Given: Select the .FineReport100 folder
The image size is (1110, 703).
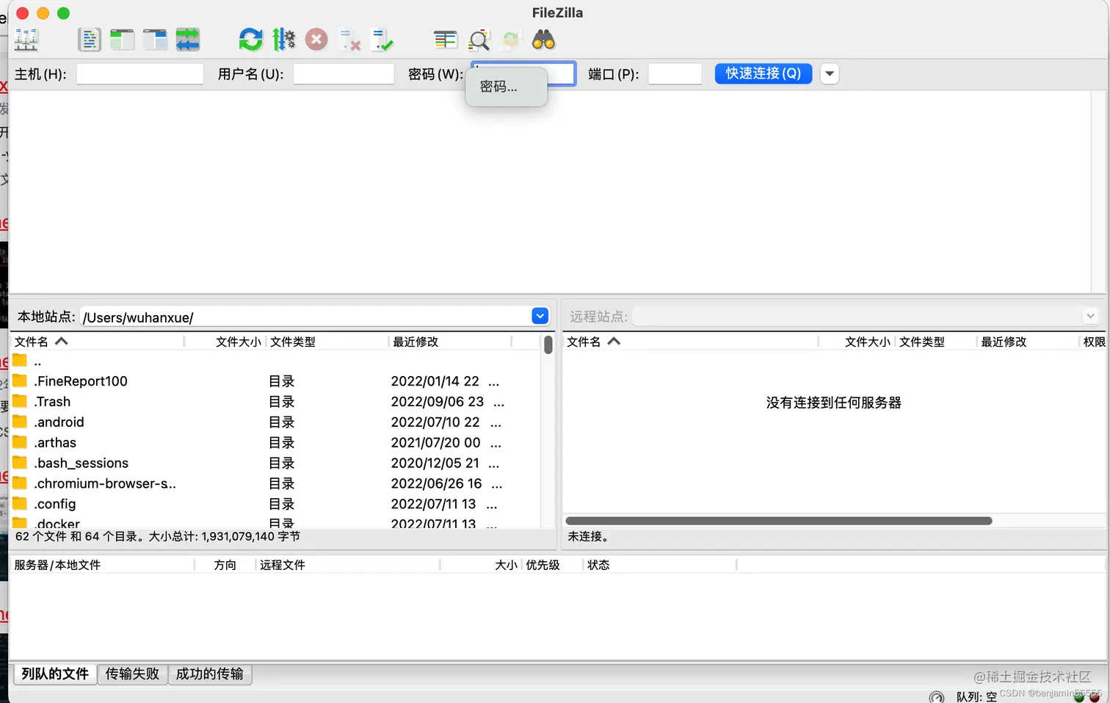Looking at the screenshot, I should point(275,381).
